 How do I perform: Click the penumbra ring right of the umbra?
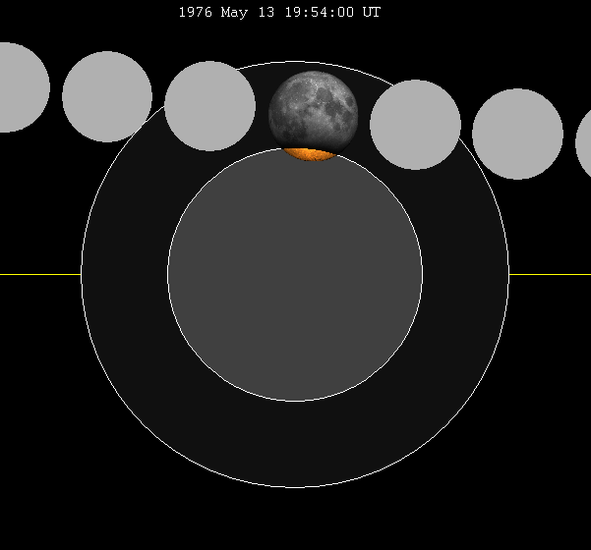point(466,275)
